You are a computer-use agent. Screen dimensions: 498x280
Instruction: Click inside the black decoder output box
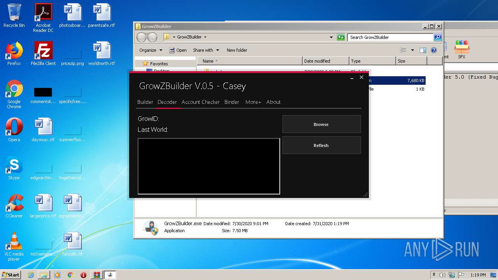click(209, 166)
